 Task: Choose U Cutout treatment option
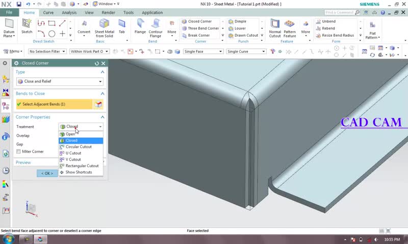click(81, 153)
